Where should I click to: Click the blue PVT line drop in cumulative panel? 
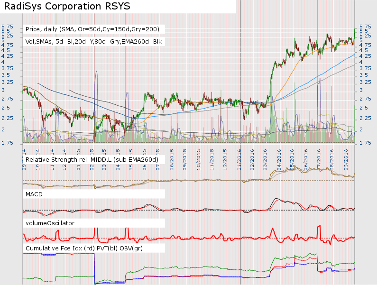95,268
